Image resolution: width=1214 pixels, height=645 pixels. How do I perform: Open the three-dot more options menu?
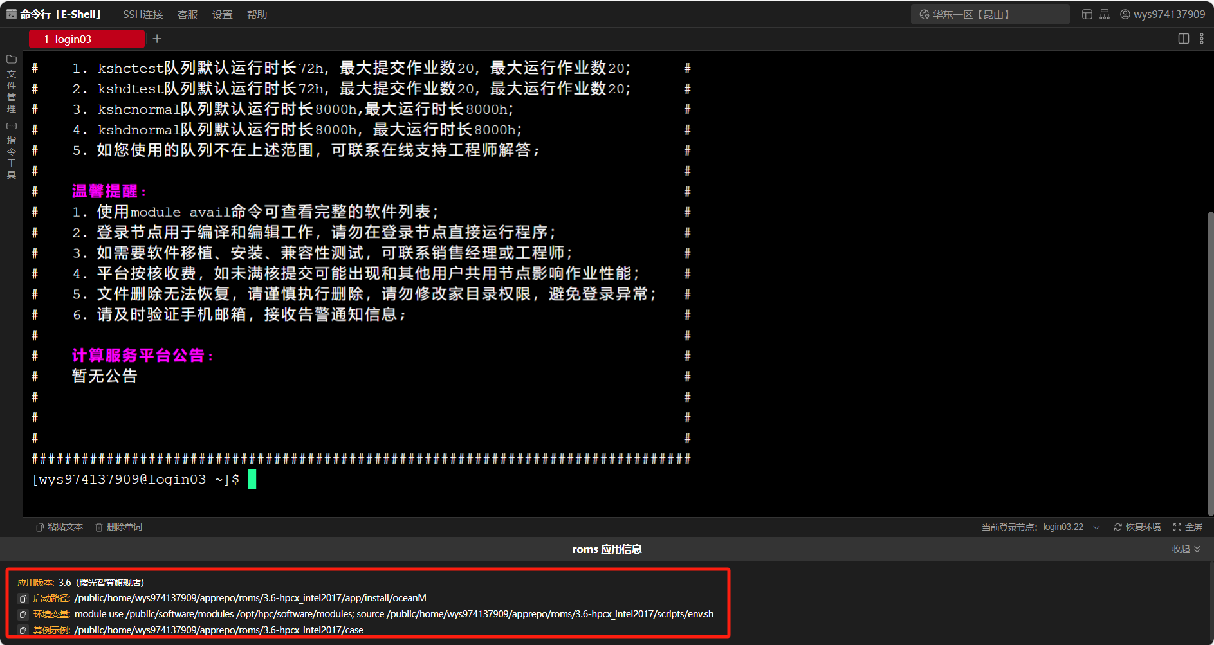1201,39
